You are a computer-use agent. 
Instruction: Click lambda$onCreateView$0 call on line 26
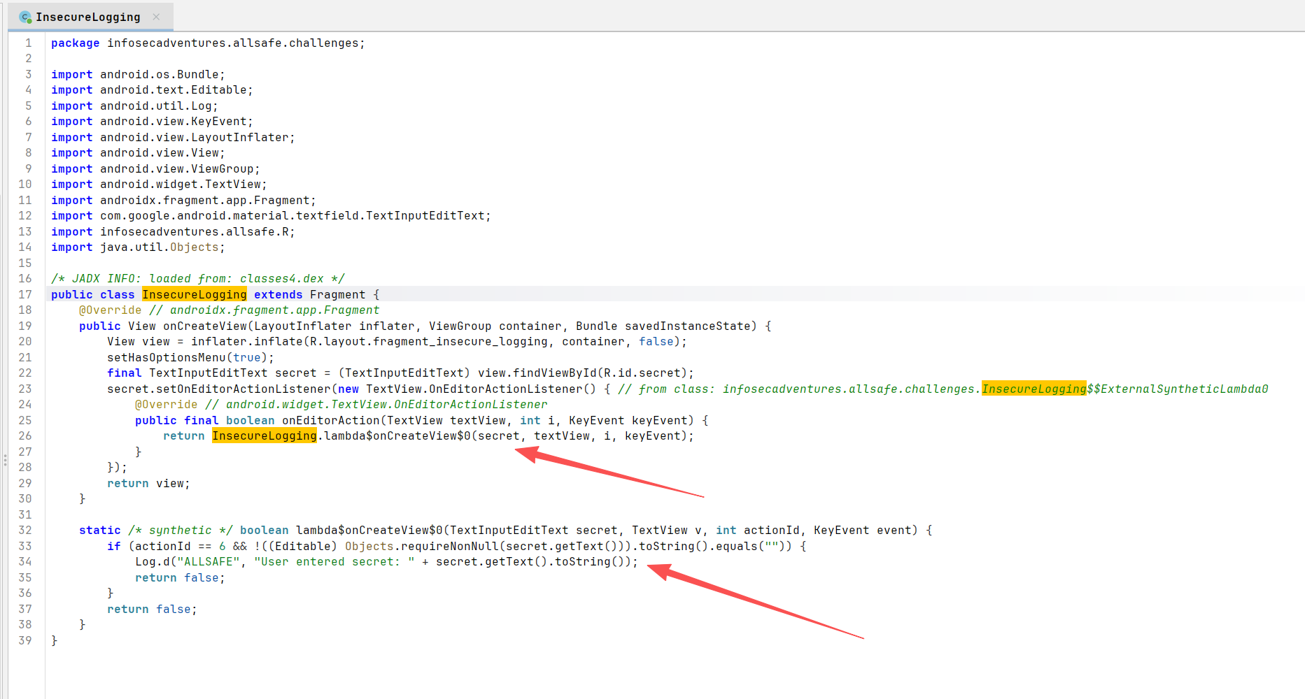(397, 435)
